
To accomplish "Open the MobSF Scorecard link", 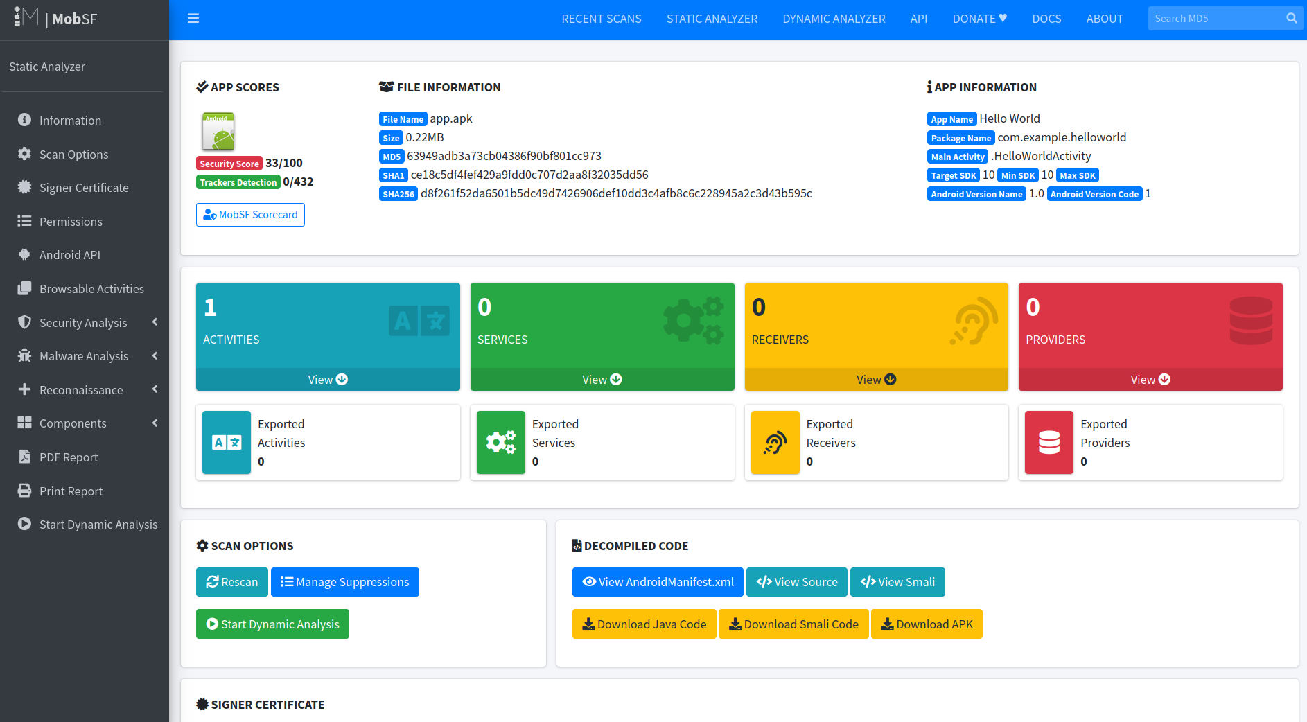I will click(x=250, y=215).
